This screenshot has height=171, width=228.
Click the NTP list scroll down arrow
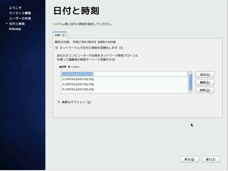click(x=190, y=92)
